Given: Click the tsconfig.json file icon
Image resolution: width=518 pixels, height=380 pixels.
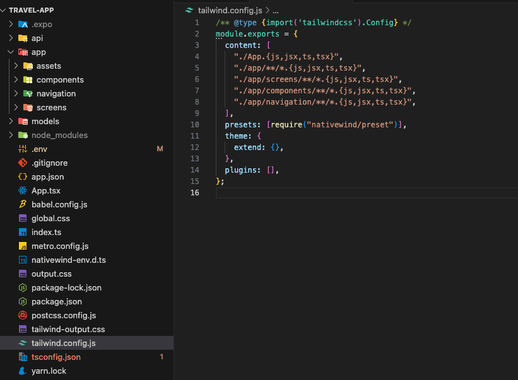Looking at the screenshot, I should pyautogui.click(x=23, y=357).
